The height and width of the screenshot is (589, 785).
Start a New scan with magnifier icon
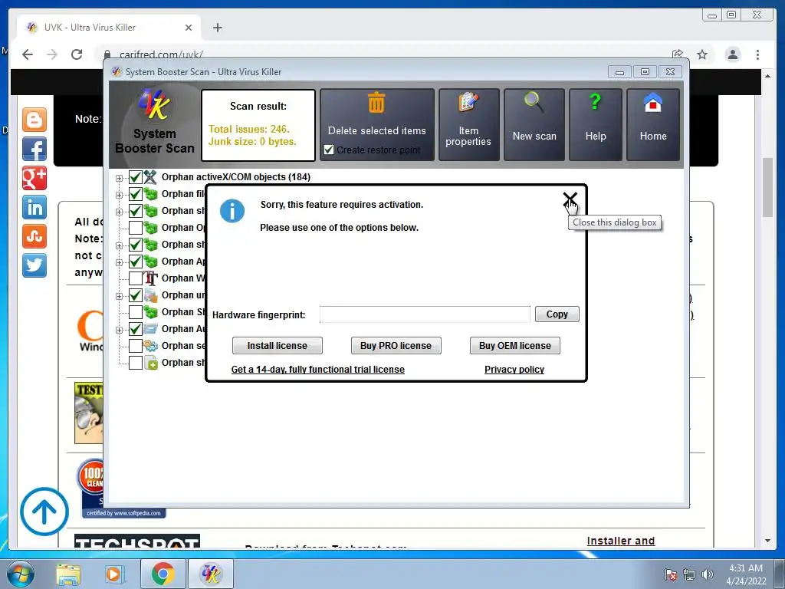pos(534,102)
